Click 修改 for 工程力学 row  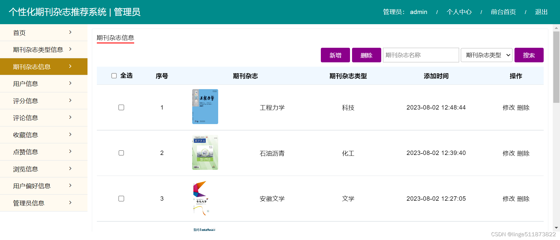pos(509,107)
